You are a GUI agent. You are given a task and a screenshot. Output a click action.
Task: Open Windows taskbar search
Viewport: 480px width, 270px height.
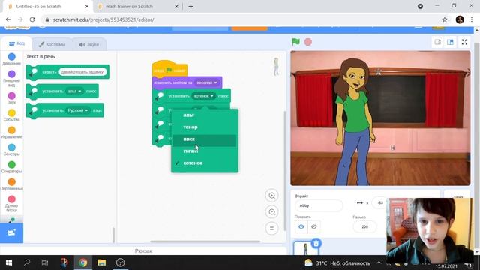[27, 262]
